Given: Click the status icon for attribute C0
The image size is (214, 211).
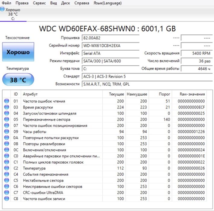Looking at the screenshot, I should [7, 156].
